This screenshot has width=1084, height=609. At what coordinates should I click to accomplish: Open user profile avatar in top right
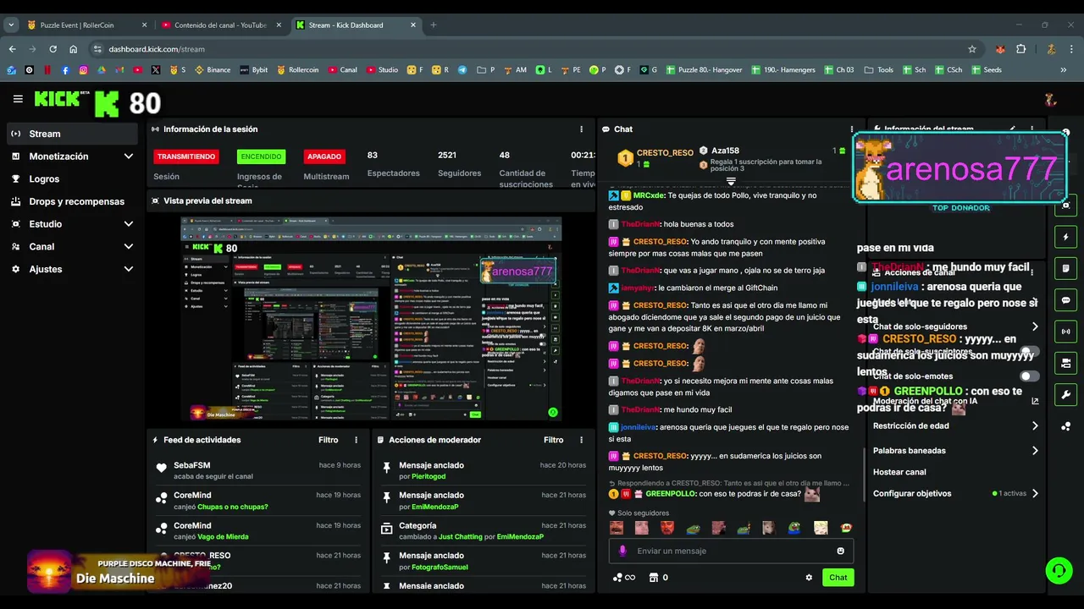point(1050,99)
